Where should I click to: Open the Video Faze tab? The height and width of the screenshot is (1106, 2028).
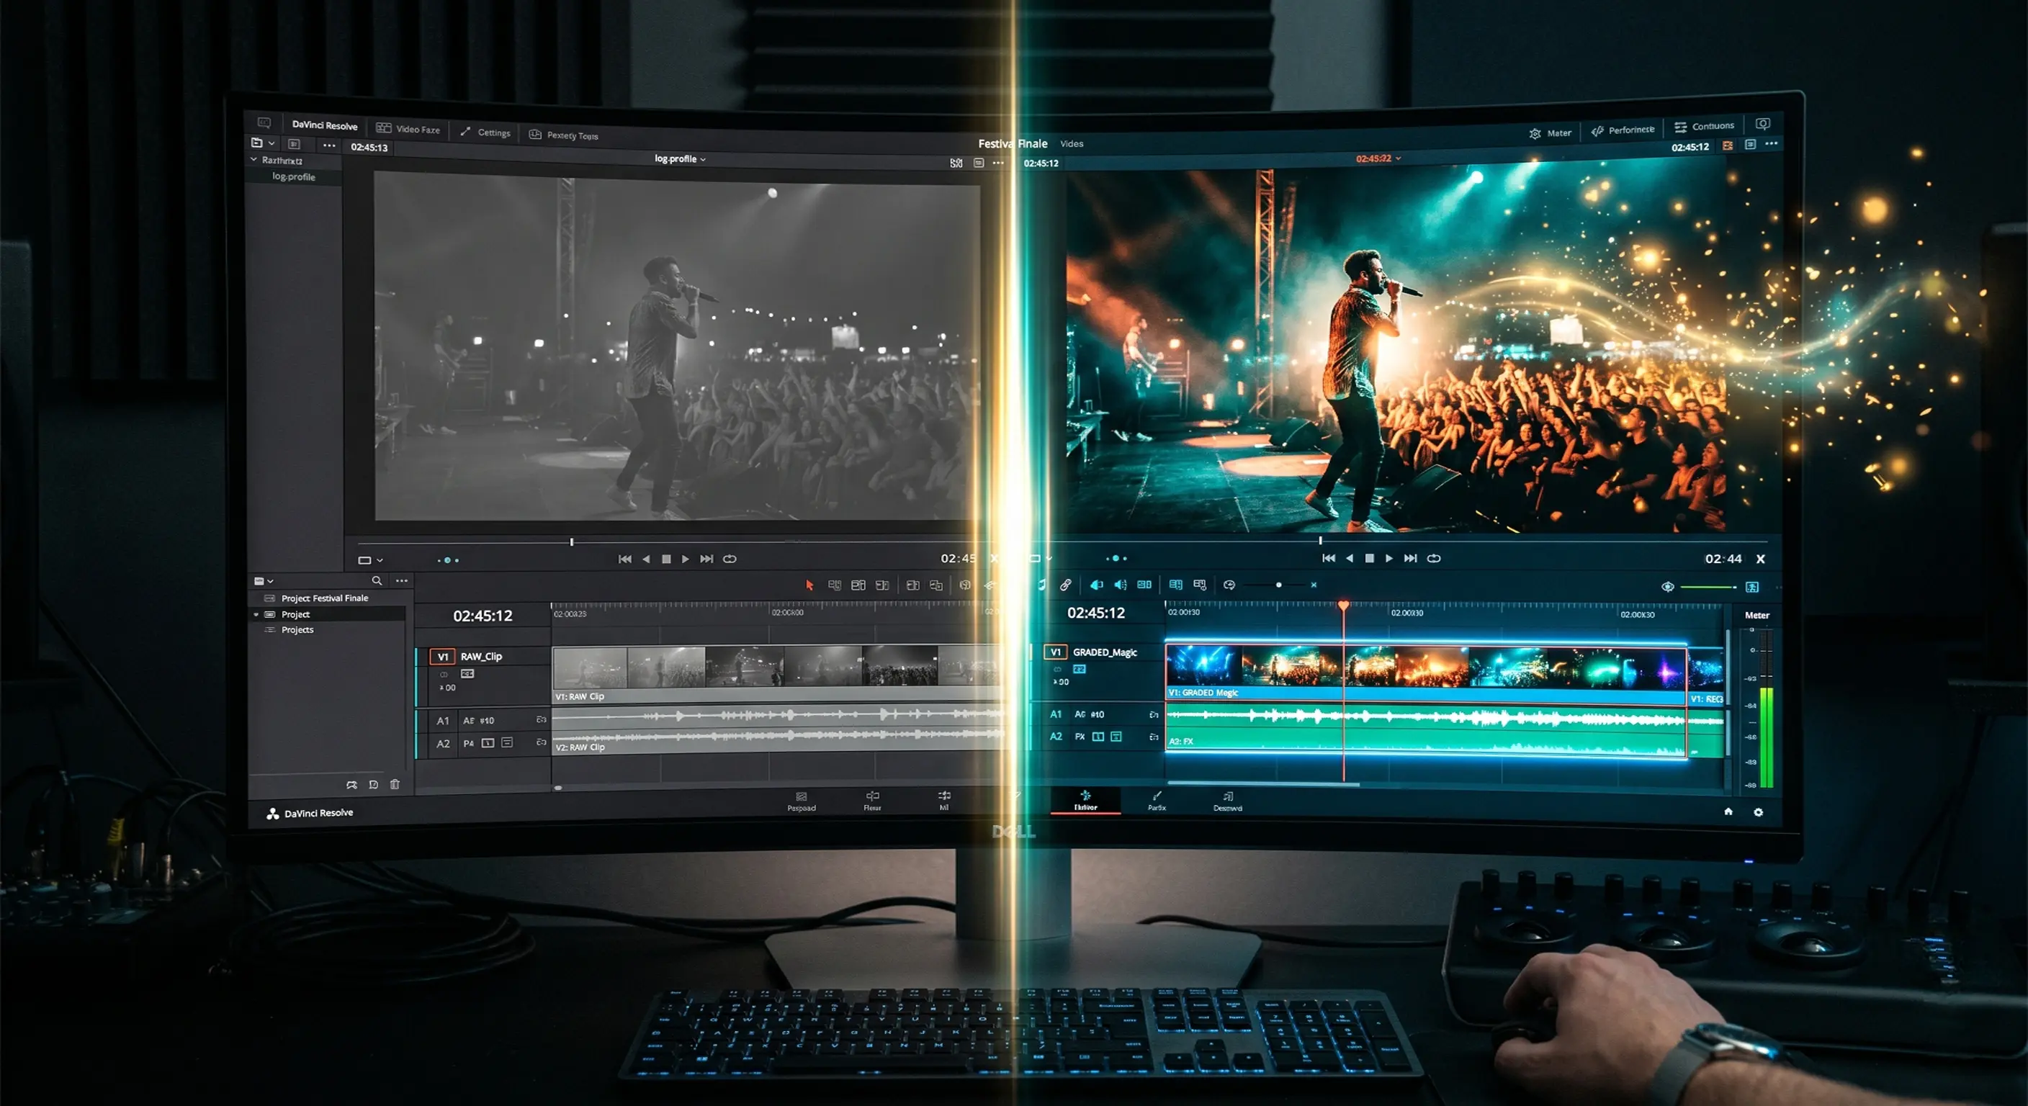point(408,129)
